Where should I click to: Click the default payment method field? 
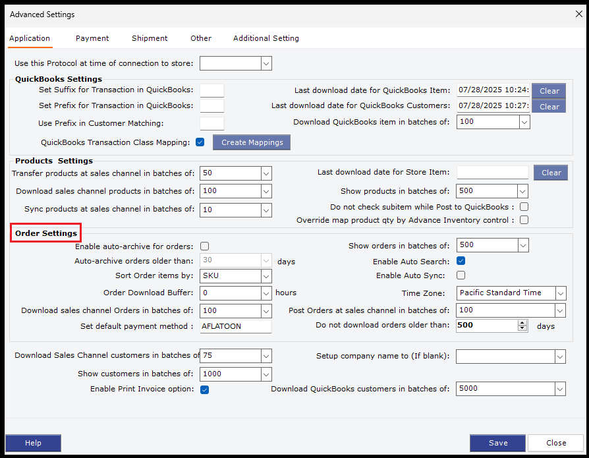pyautogui.click(x=235, y=326)
